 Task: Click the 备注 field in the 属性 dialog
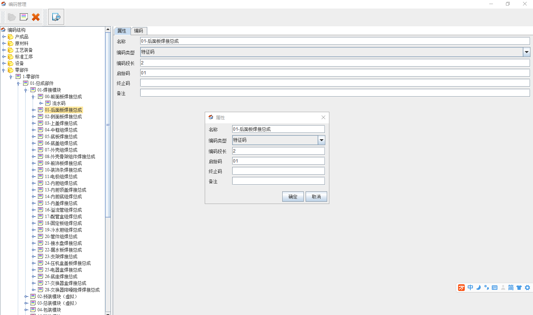tap(279, 181)
